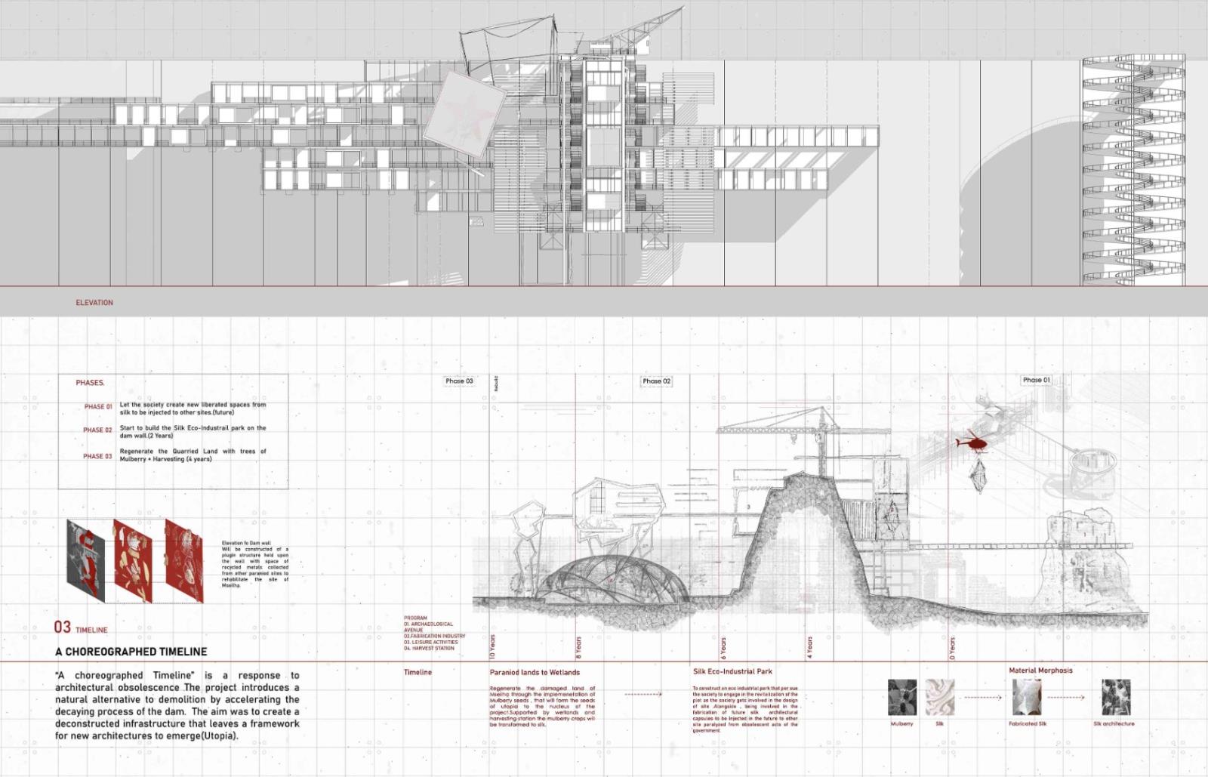Select the Fabricated Silk thumbnail
1208x777 pixels.
point(1027,697)
